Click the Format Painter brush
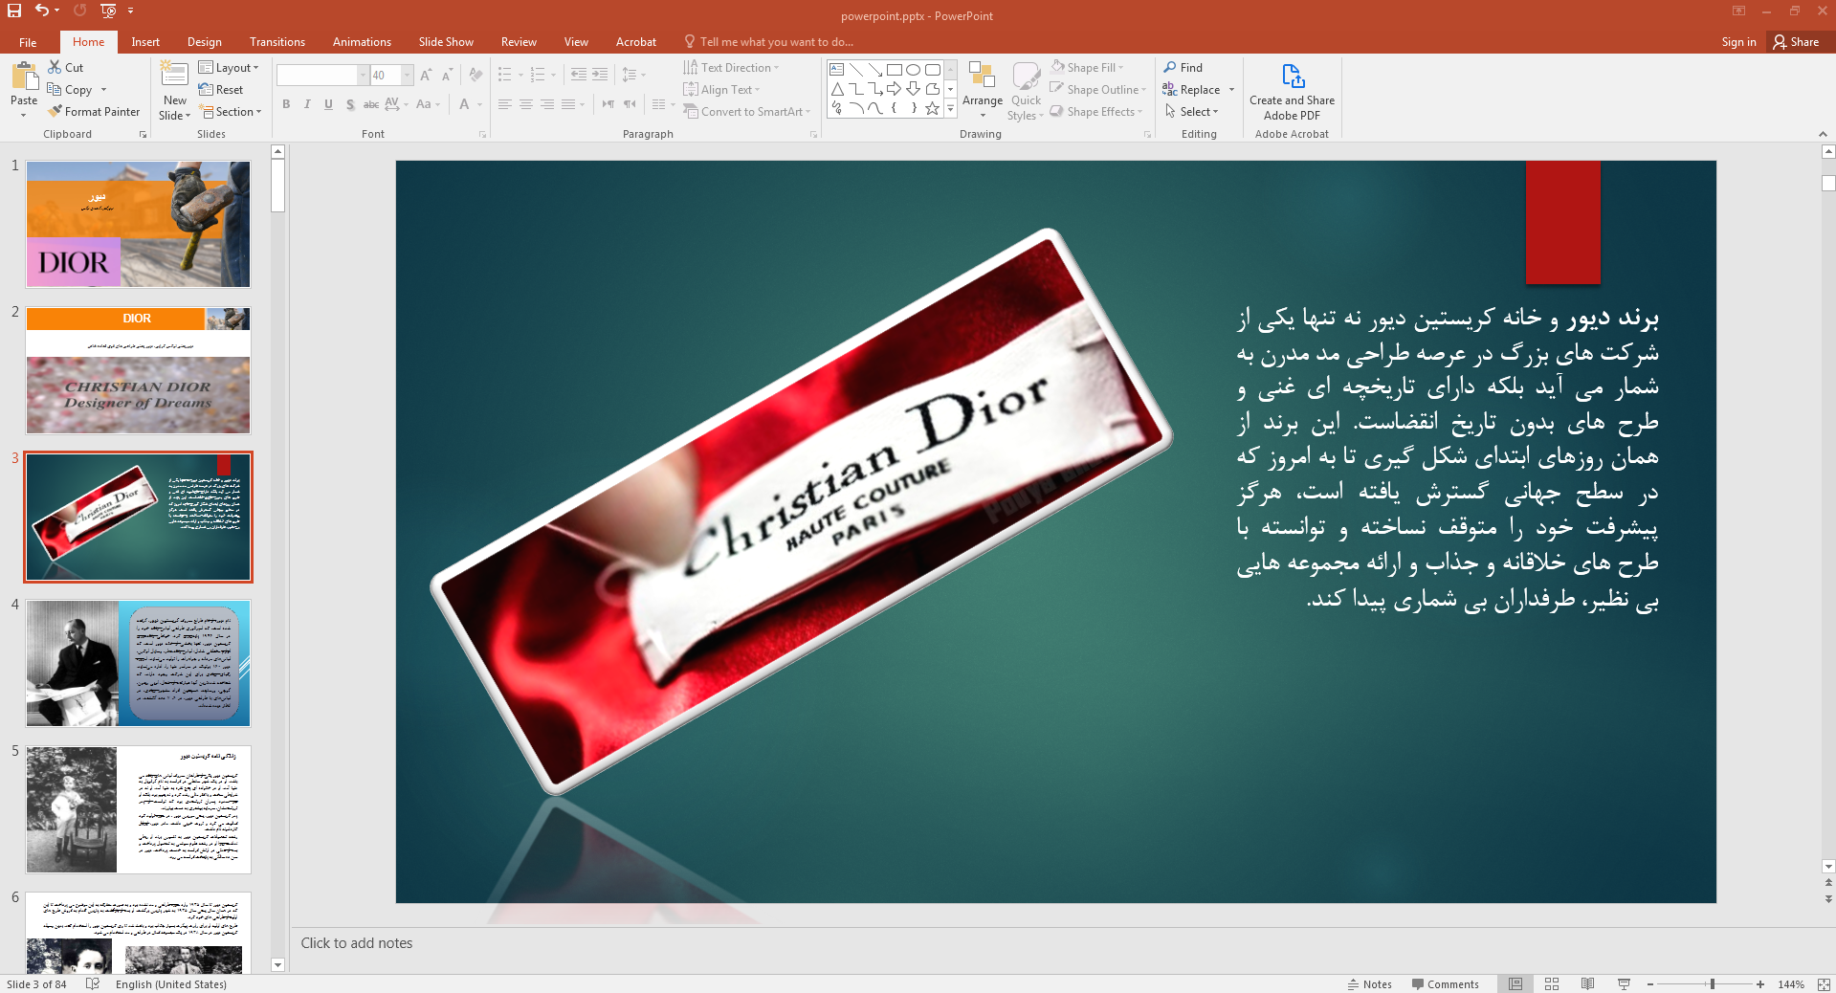 tap(94, 112)
